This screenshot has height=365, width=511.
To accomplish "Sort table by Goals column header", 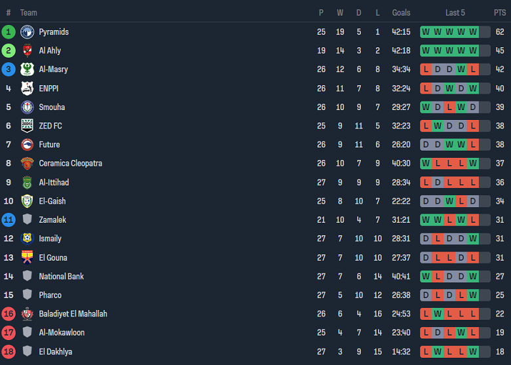I will pyautogui.click(x=401, y=12).
